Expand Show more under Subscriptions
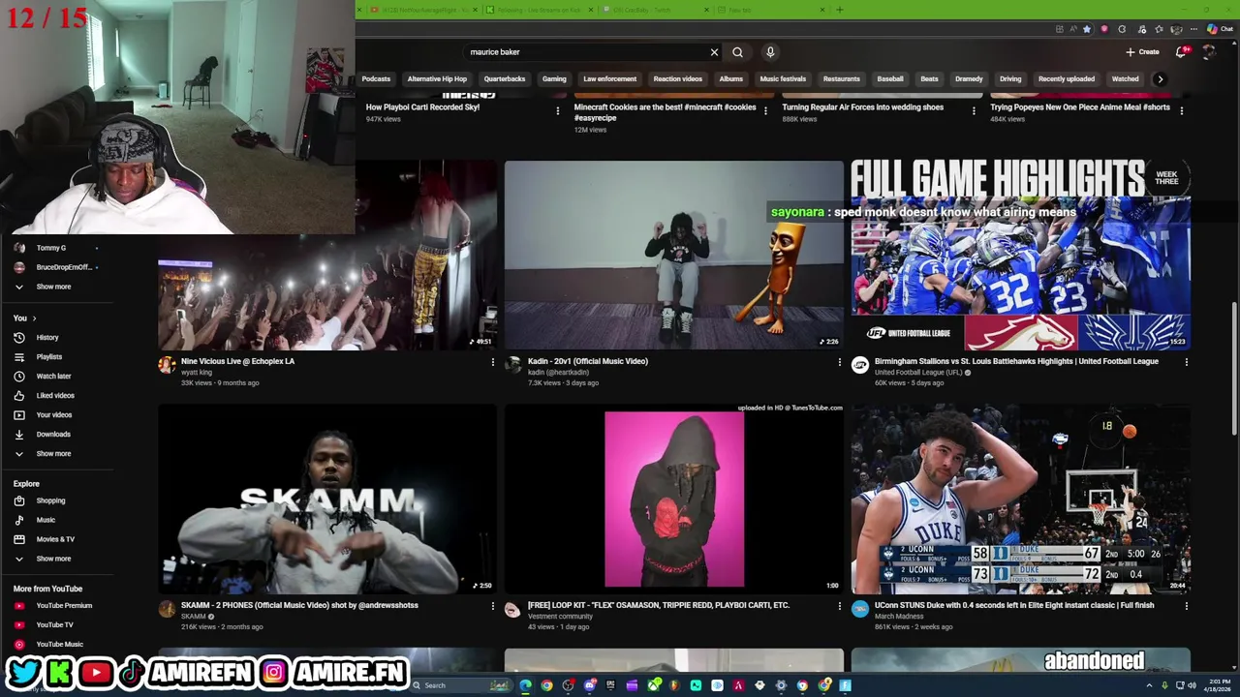Image resolution: width=1240 pixels, height=697 pixels. click(x=53, y=287)
